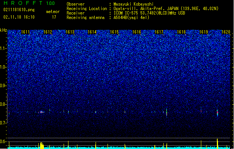This screenshot has height=149, width=234.
Task: Click the 1612 time marker
Action: pos(48,32)
